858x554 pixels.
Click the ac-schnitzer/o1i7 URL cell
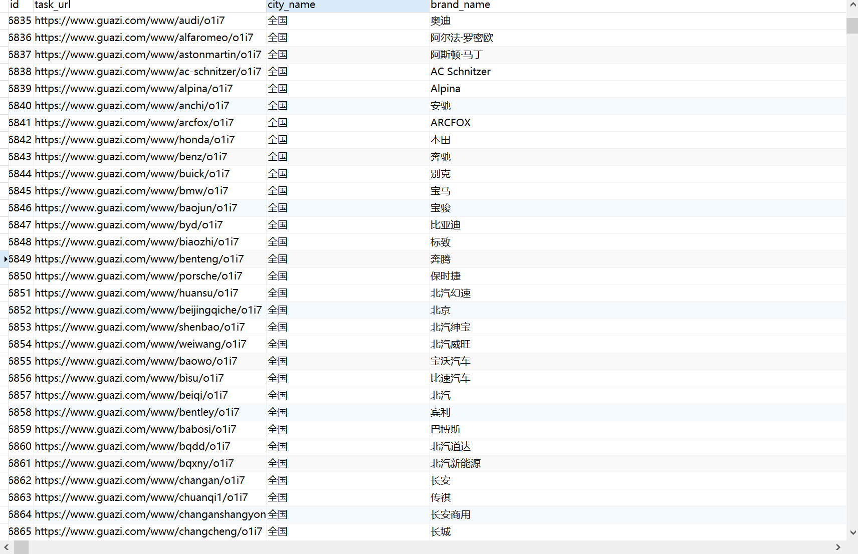[149, 72]
